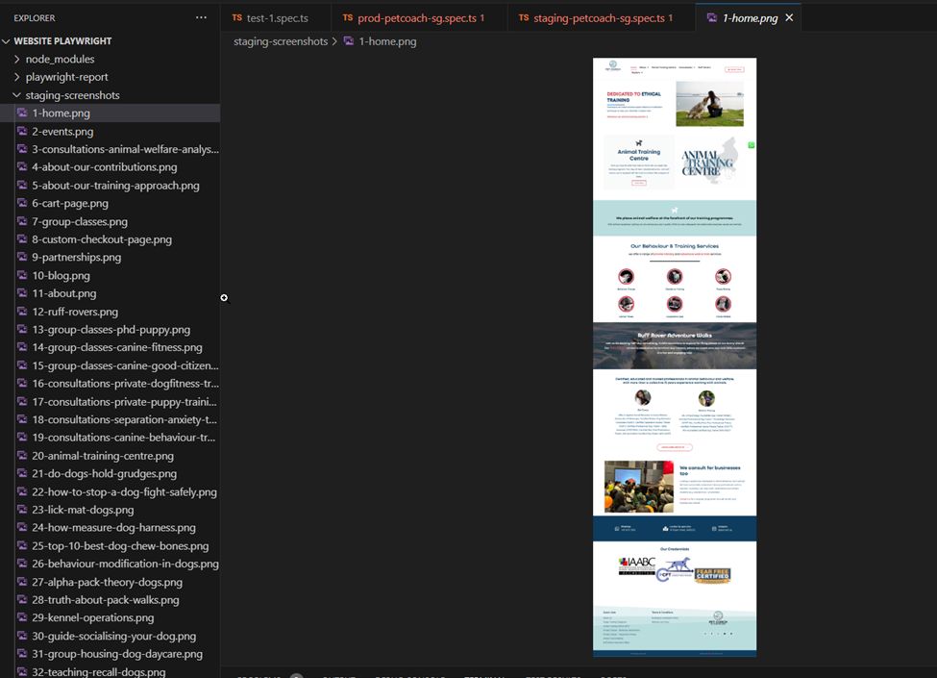This screenshot has height=678, width=937.
Task: Close the 1-home.png tab
Action: click(789, 18)
